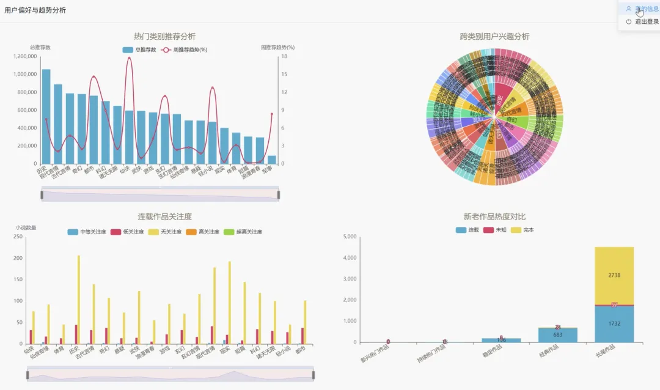Hide the 中等关注度 legend series

tap(87, 232)
